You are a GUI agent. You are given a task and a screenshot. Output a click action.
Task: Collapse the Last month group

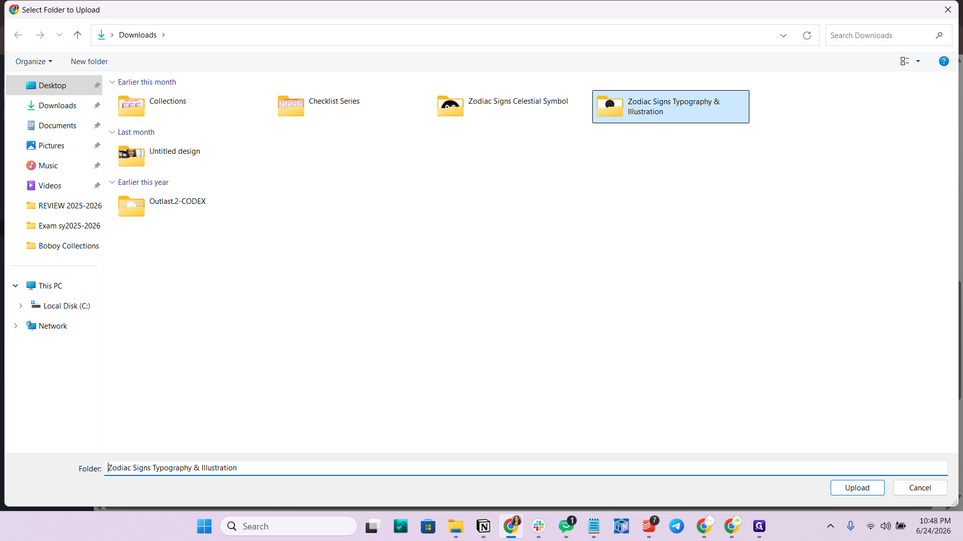pyautogui.click(x=112, y=132)
